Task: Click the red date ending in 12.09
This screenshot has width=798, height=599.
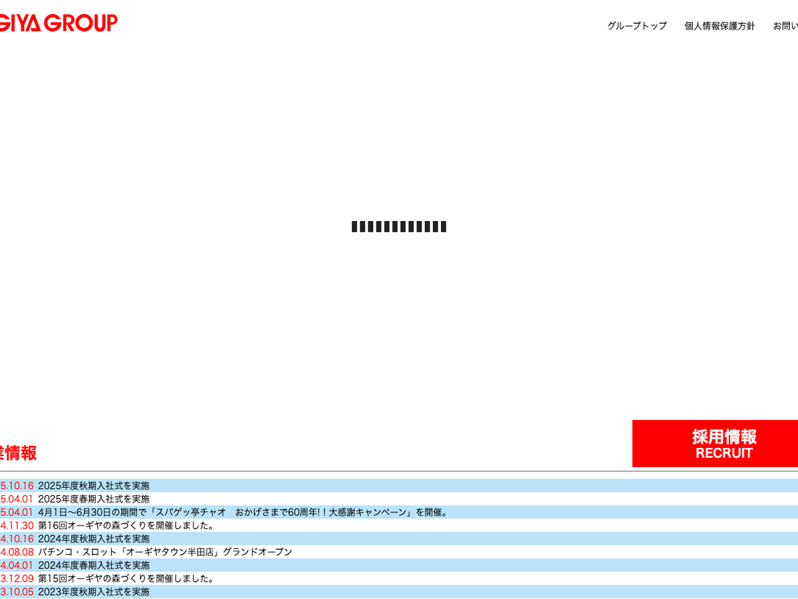Action: click(x=17, y=579)
